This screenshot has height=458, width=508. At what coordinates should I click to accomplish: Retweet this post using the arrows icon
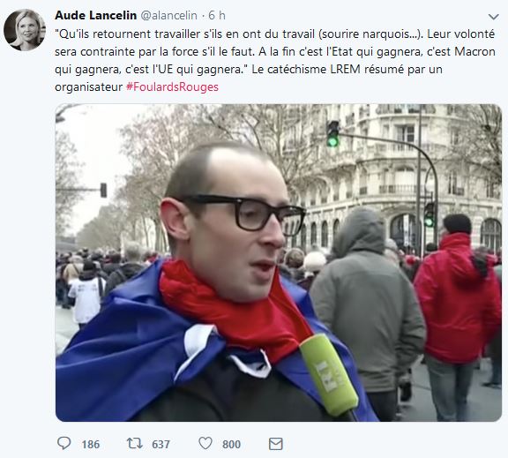pos(134,443)
